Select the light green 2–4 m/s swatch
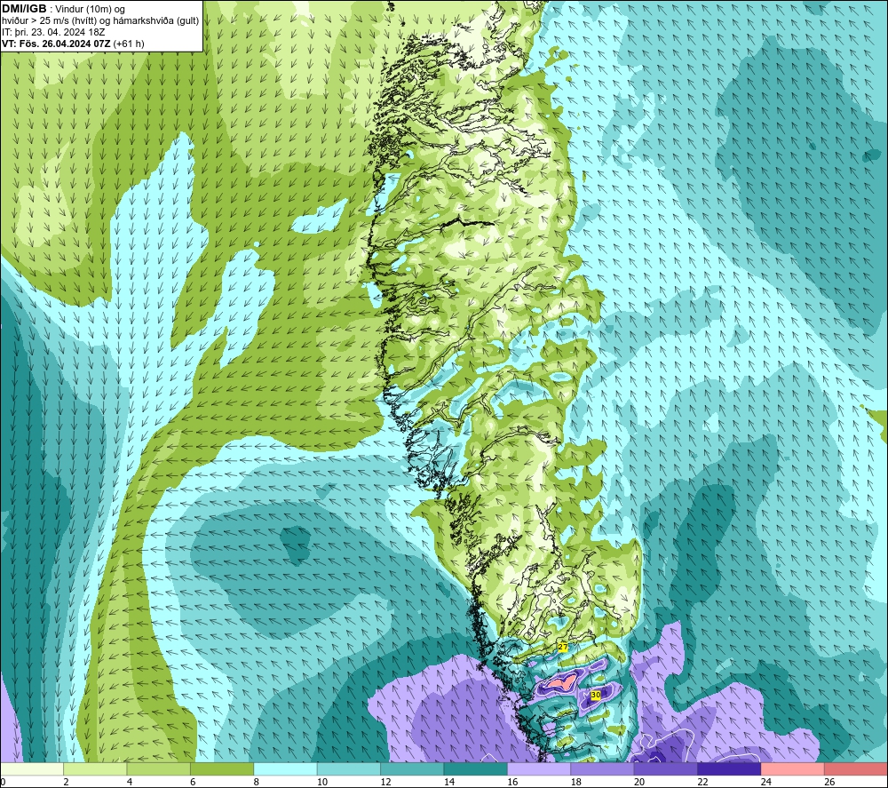The height and width of the screenshot is (788, 888). click(x=95, y=769)
